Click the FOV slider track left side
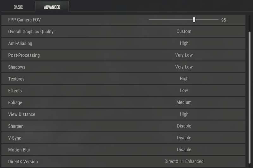253x168 pixels. pyautogui.click(x=164, y=20)
